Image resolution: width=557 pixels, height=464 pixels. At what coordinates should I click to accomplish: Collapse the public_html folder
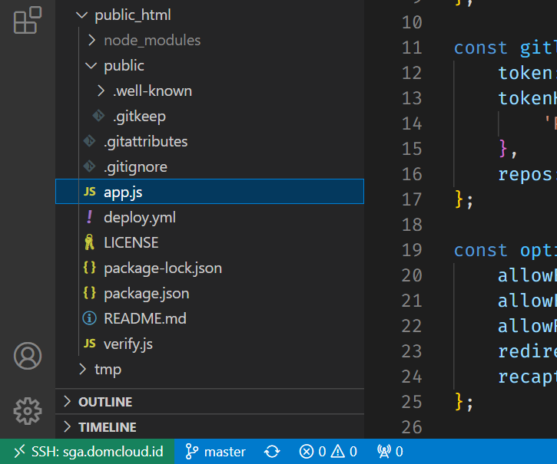coord(132,15)
